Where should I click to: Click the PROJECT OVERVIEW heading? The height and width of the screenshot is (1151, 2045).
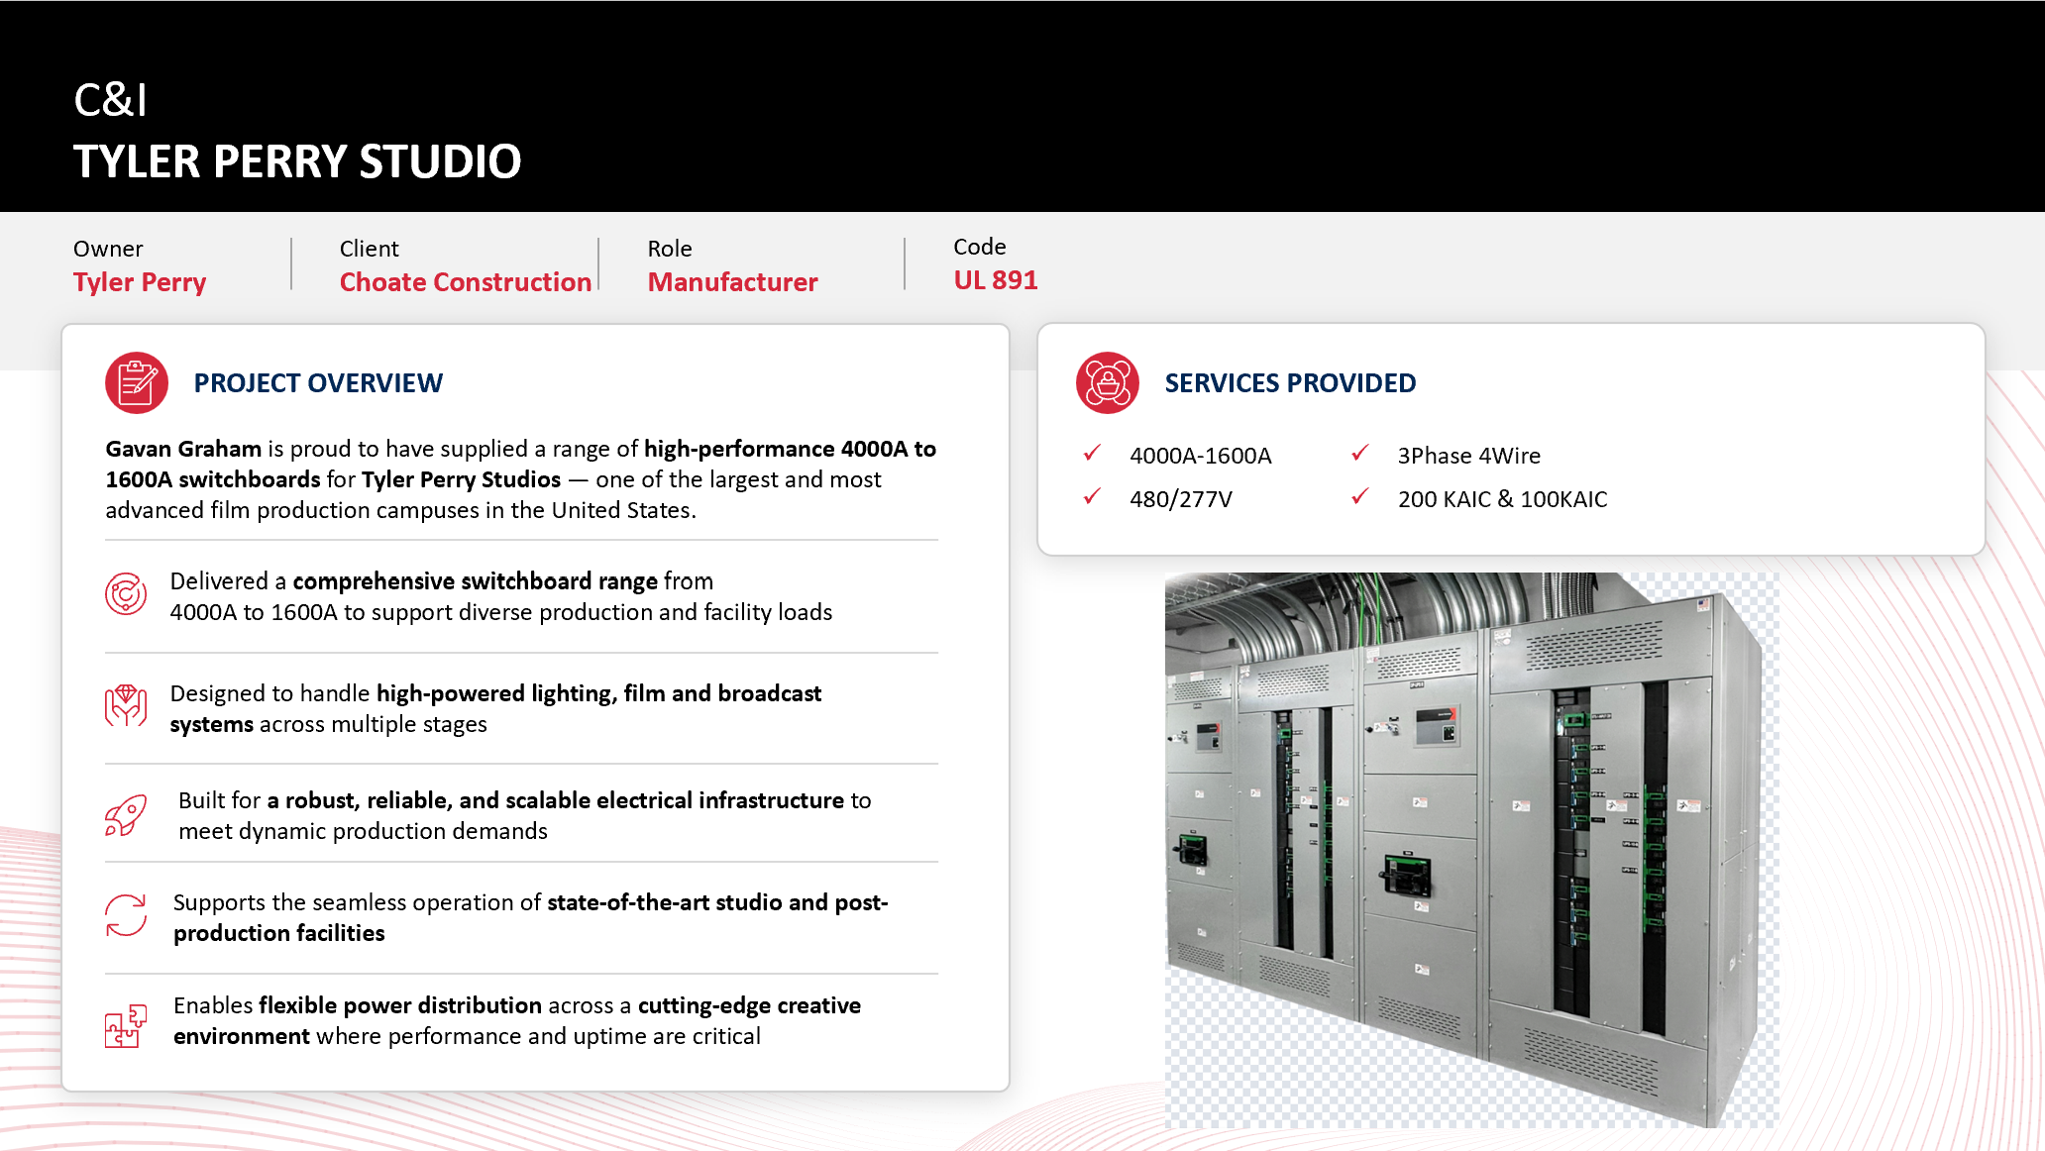318,383
